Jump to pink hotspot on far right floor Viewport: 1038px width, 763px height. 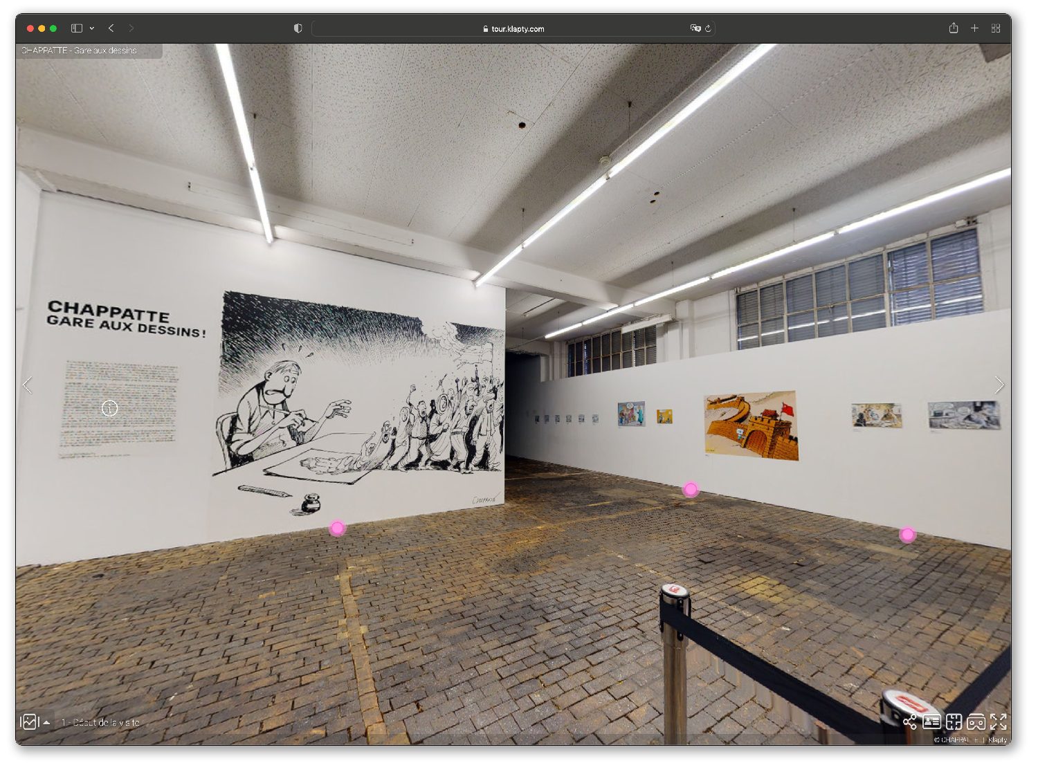pos(907,535)
